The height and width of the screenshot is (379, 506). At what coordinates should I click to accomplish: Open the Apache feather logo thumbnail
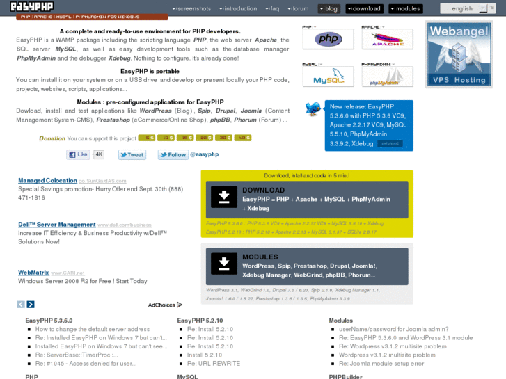(x=387, y=39)
